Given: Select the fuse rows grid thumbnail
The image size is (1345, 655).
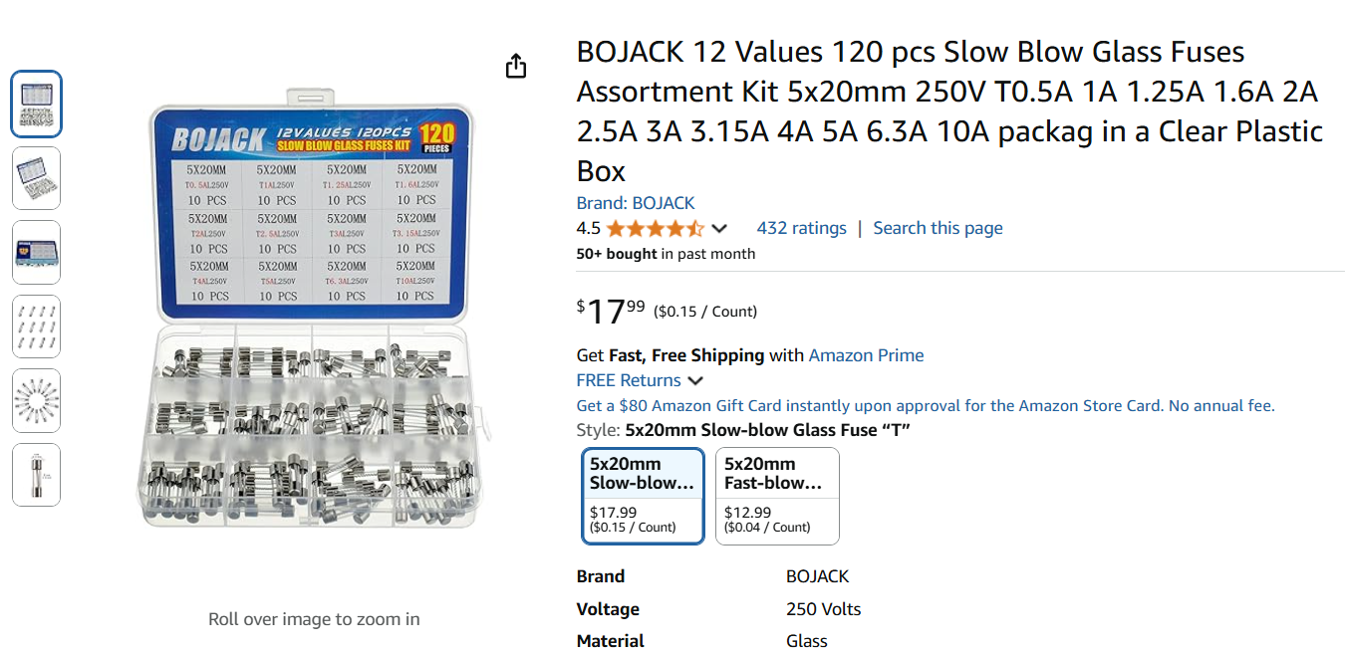Looking at the screenshot, I should [37, 327].
